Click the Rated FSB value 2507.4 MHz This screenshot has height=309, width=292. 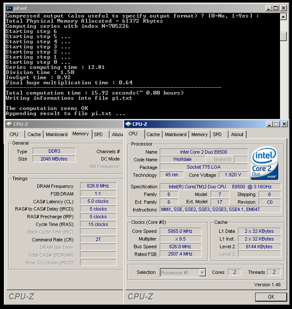click(x=180, y=254)
